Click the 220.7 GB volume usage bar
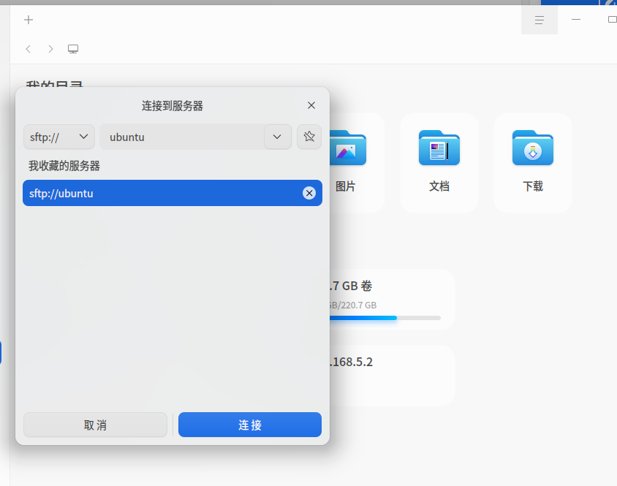The image size is (617, 486). tap(385, 318)
